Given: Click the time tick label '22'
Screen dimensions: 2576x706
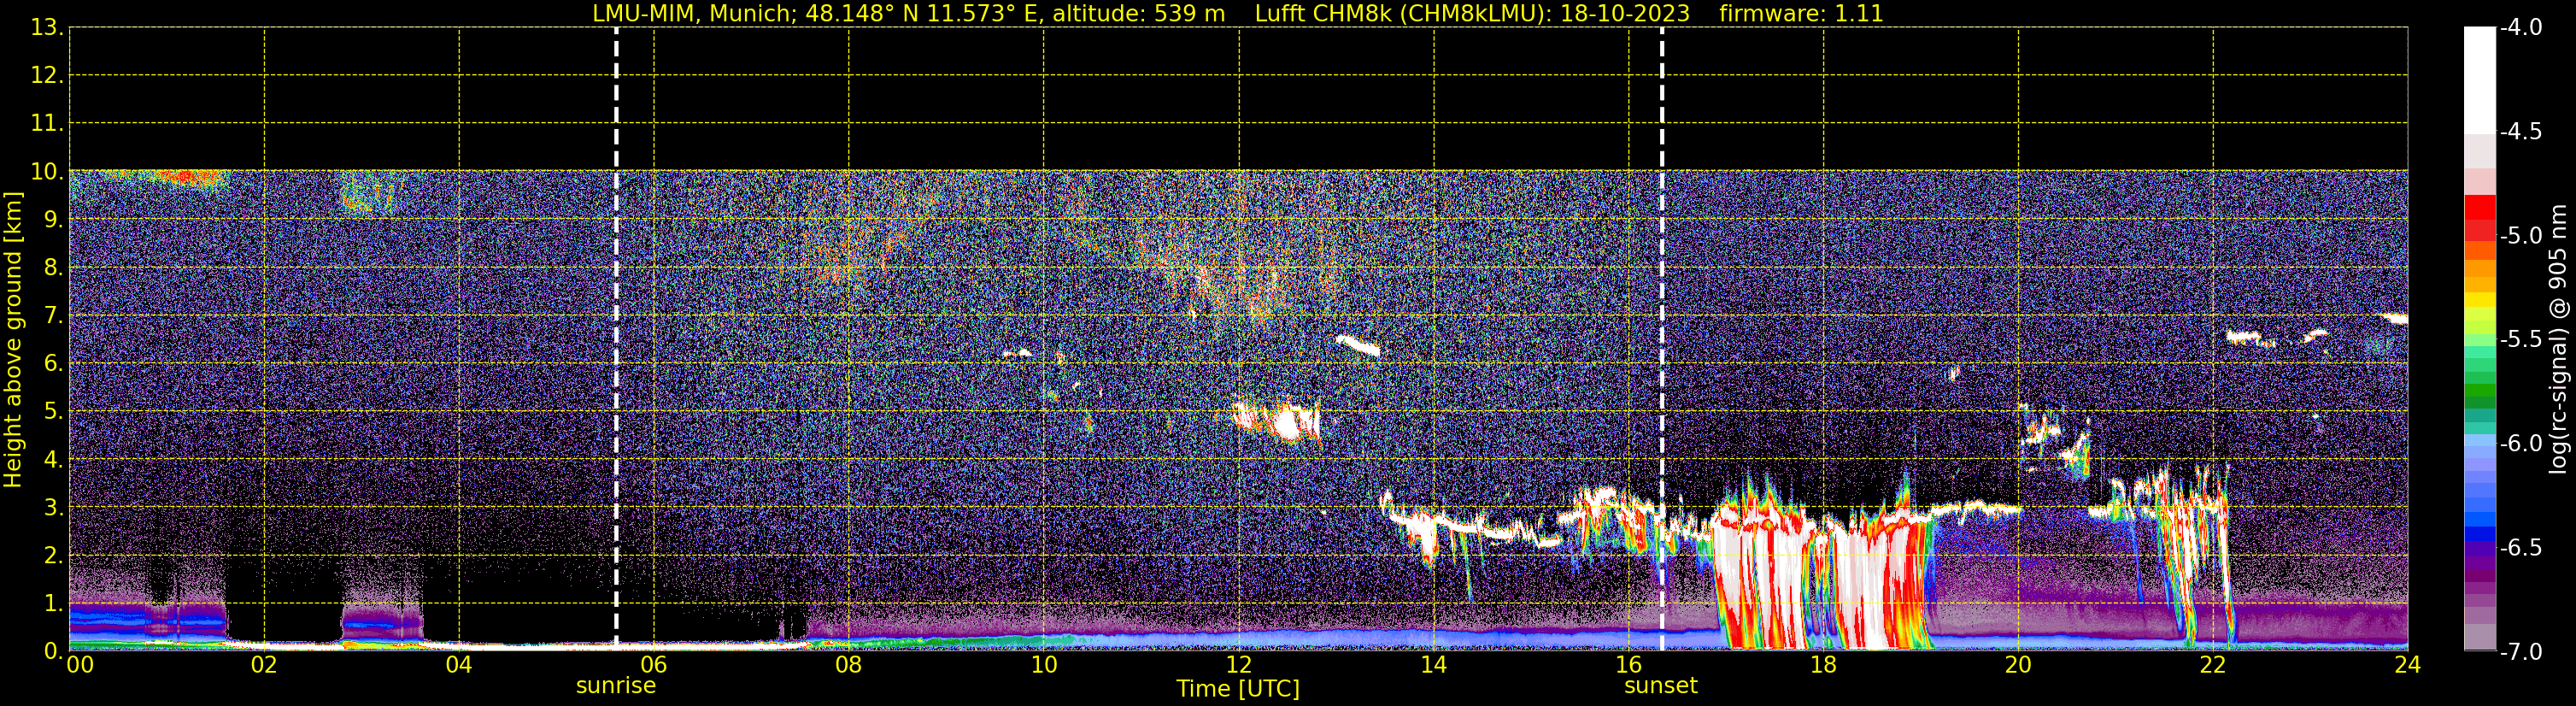Looking at the screenshot, I should click(x=2213, y=665).
